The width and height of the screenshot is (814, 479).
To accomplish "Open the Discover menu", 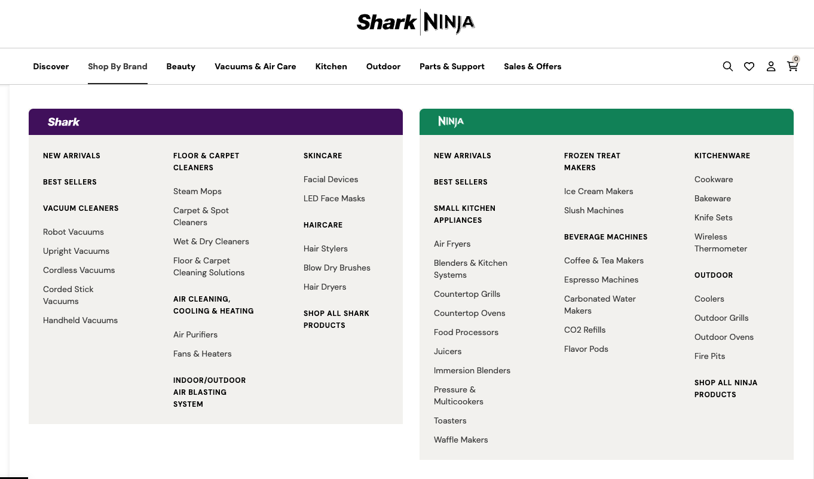I will click(x=51, y=66).
